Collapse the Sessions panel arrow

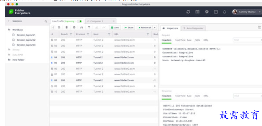pyautogui.click(x=8, y=21)
